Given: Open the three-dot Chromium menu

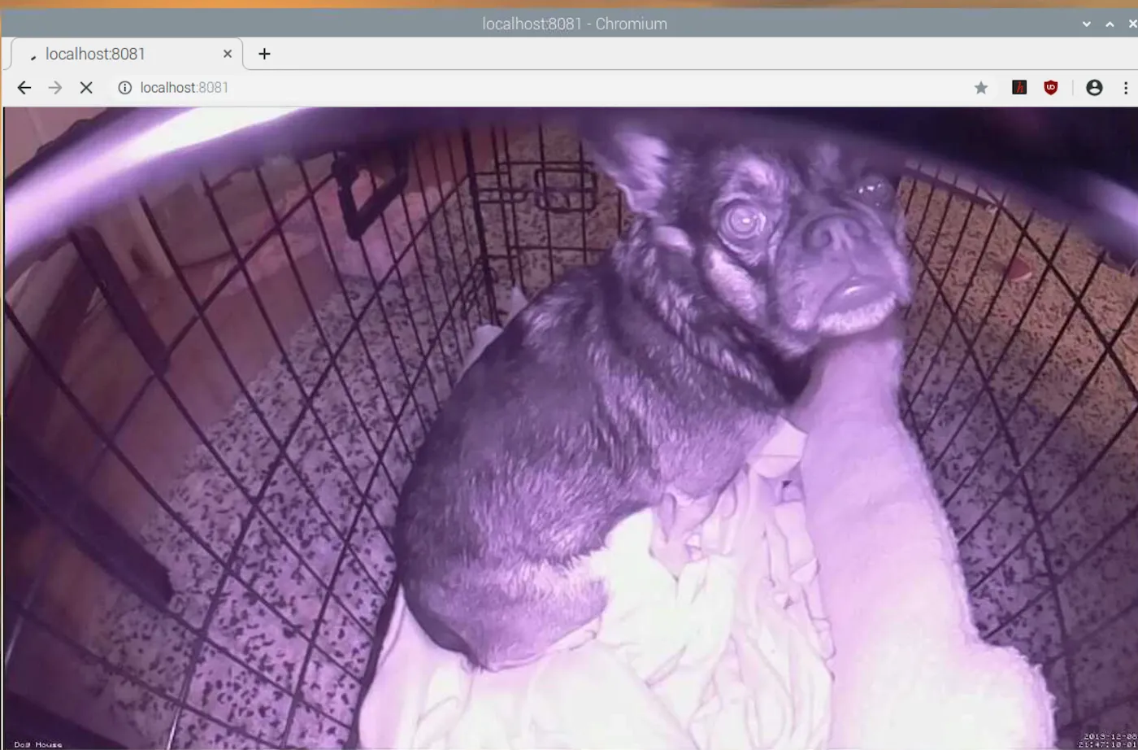Looking at the screenshot, I should (1127, 88).
